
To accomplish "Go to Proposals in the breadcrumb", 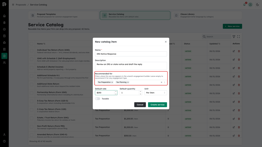I will pyautogui.click(x=21, y=5).
